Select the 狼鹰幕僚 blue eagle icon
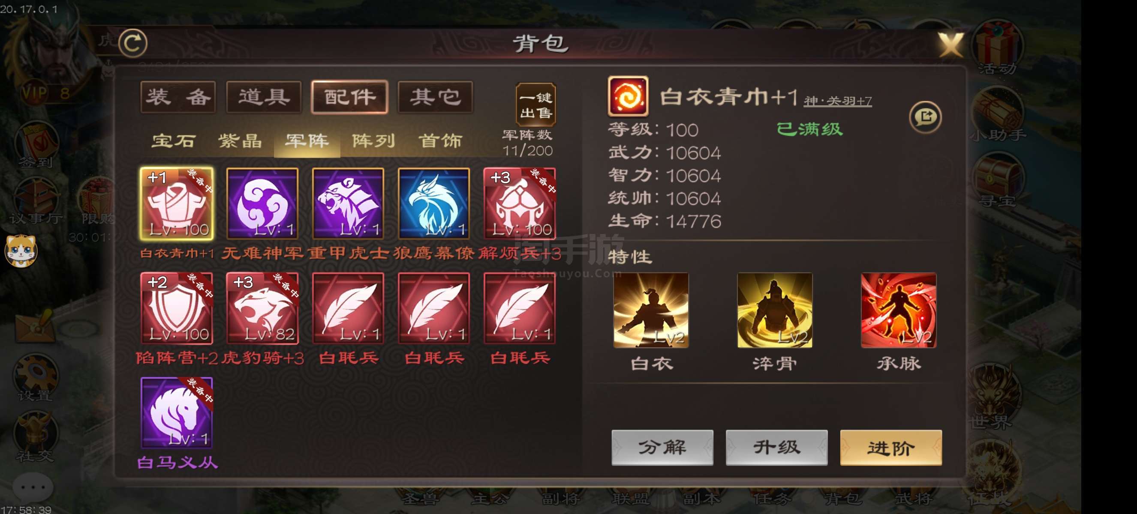The height and width of the screenshot is (514, 1137). 433,203
